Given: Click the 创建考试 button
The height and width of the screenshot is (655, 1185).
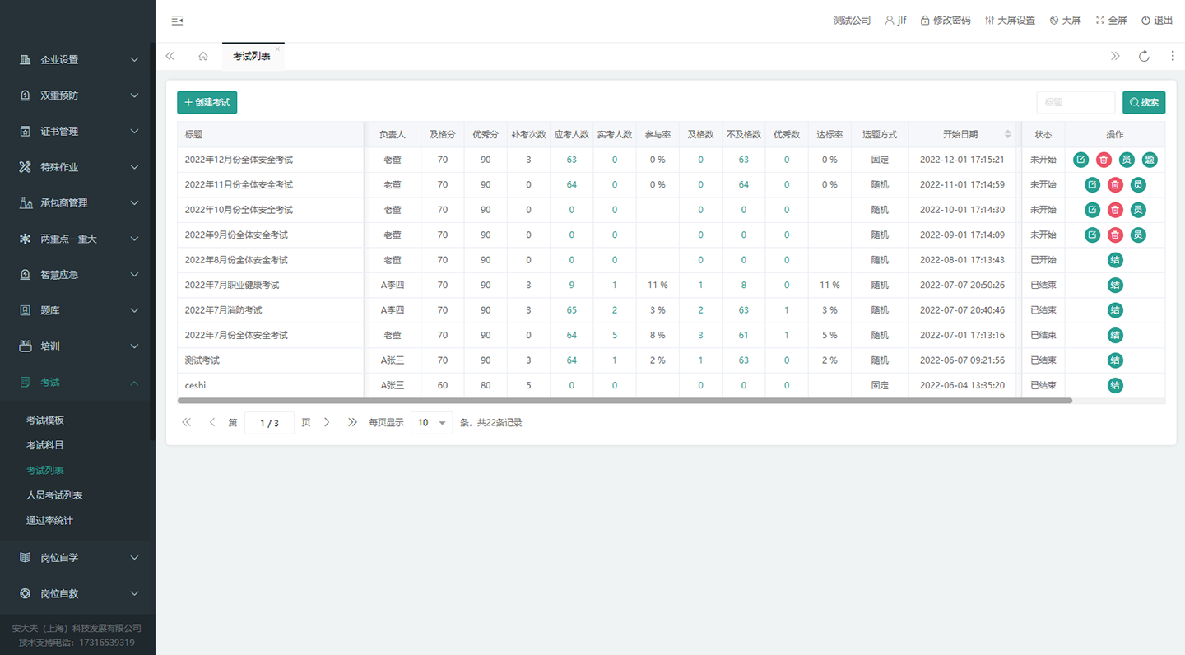Looking at the screenshot, I should pos(207,102).
